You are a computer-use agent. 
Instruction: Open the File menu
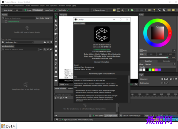point(2,6)
